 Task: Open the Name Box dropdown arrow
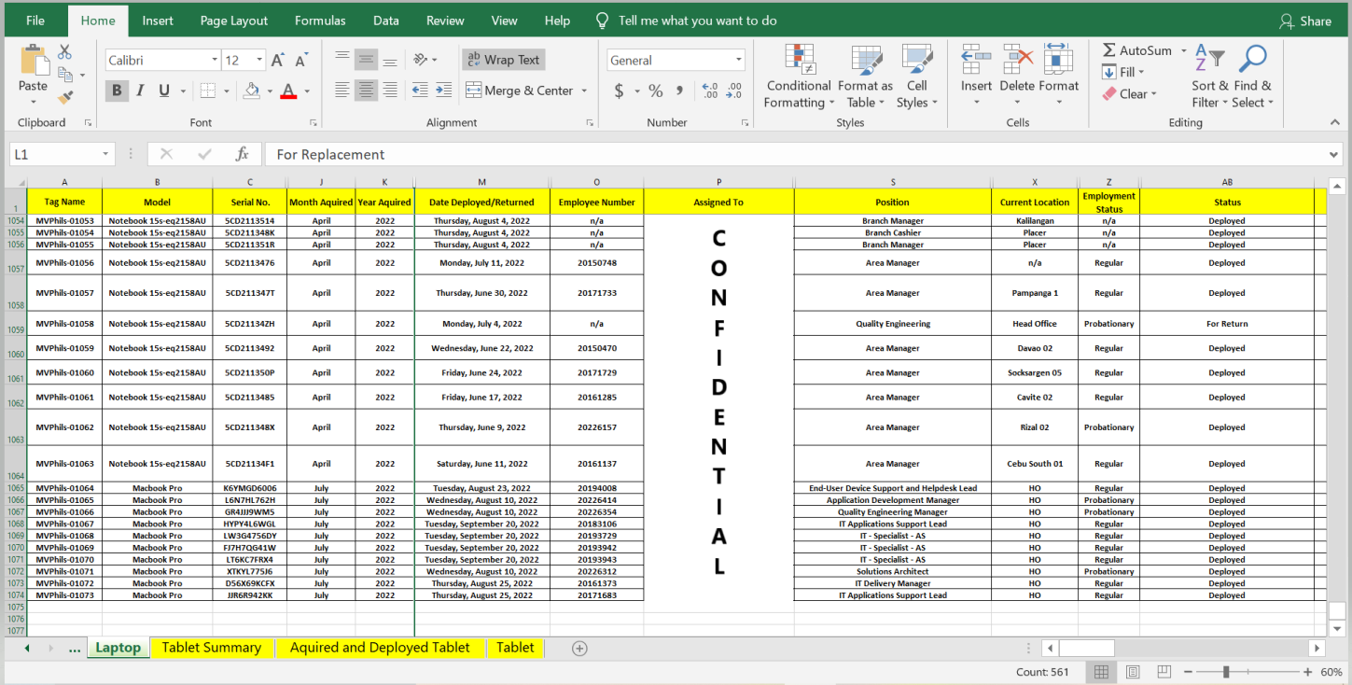[x=106, y=155]
